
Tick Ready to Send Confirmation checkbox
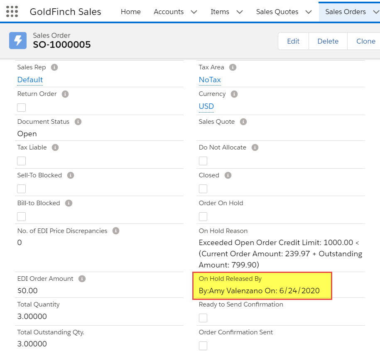203,318
